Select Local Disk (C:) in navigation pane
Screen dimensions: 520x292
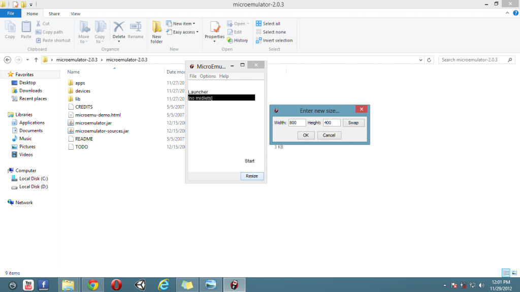point(33,179)
